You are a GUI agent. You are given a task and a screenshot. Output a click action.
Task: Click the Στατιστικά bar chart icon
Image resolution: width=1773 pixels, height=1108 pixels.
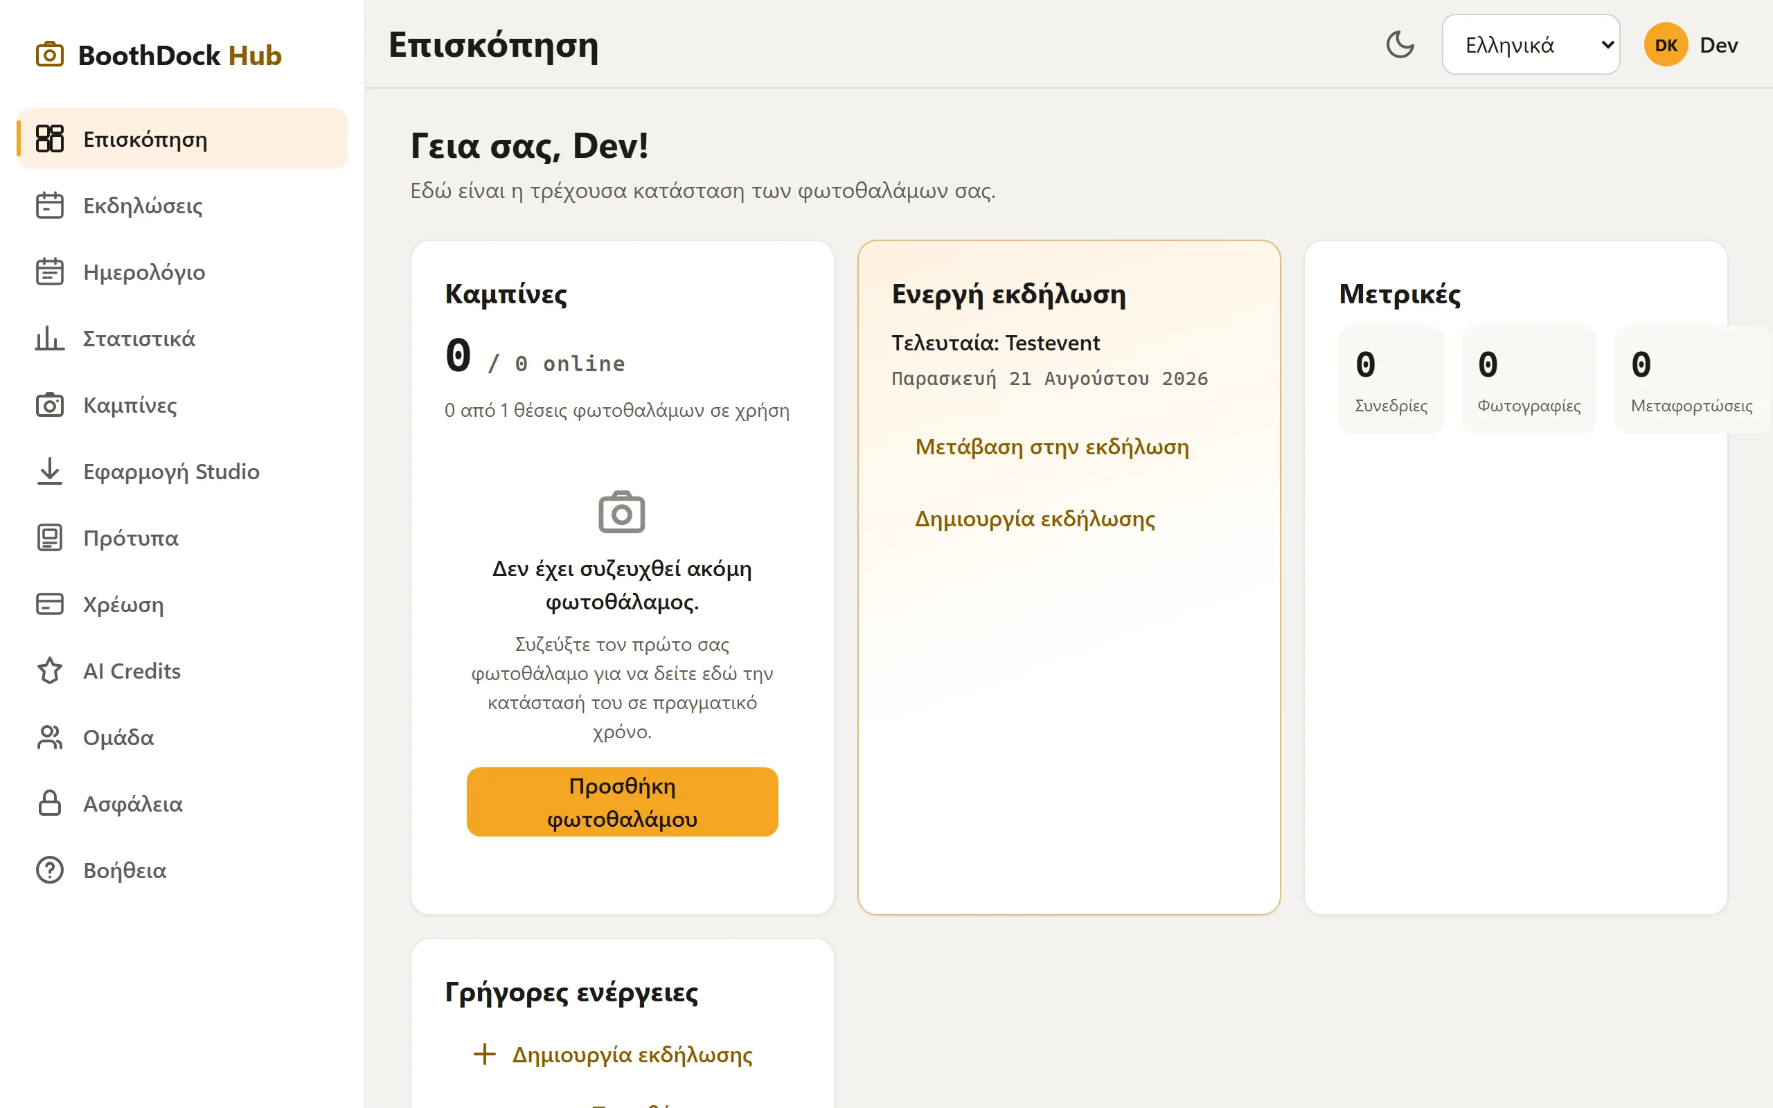click(50, 339)
